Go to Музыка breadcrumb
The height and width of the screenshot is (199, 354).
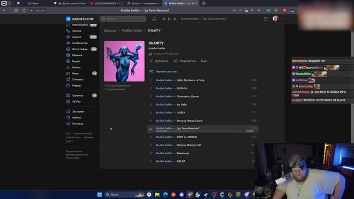[x=110, y=30]
